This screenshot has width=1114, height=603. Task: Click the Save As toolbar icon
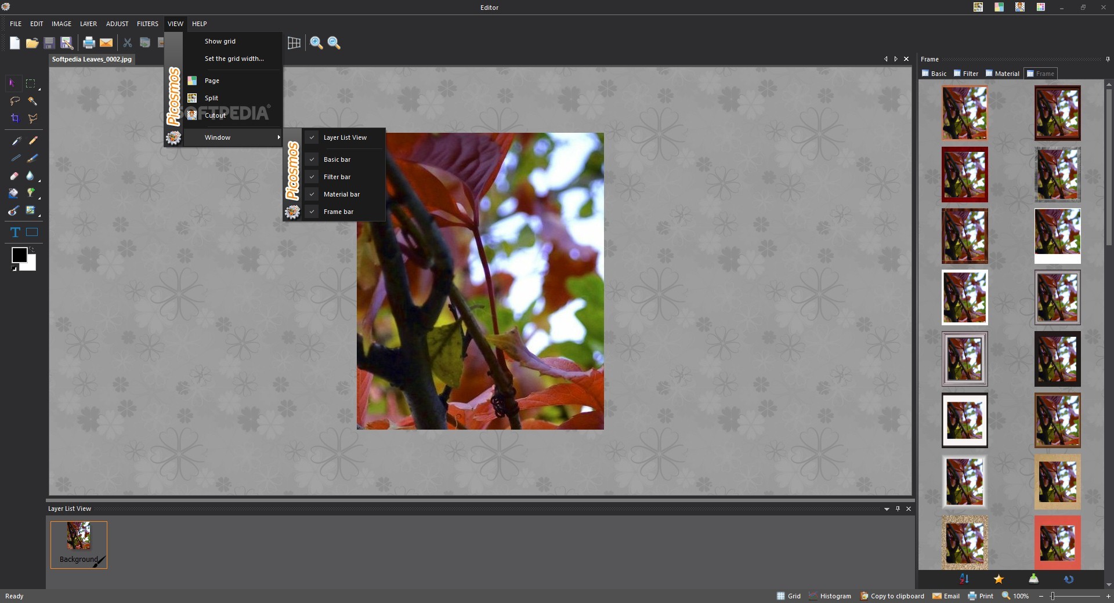tap(67, 42)
